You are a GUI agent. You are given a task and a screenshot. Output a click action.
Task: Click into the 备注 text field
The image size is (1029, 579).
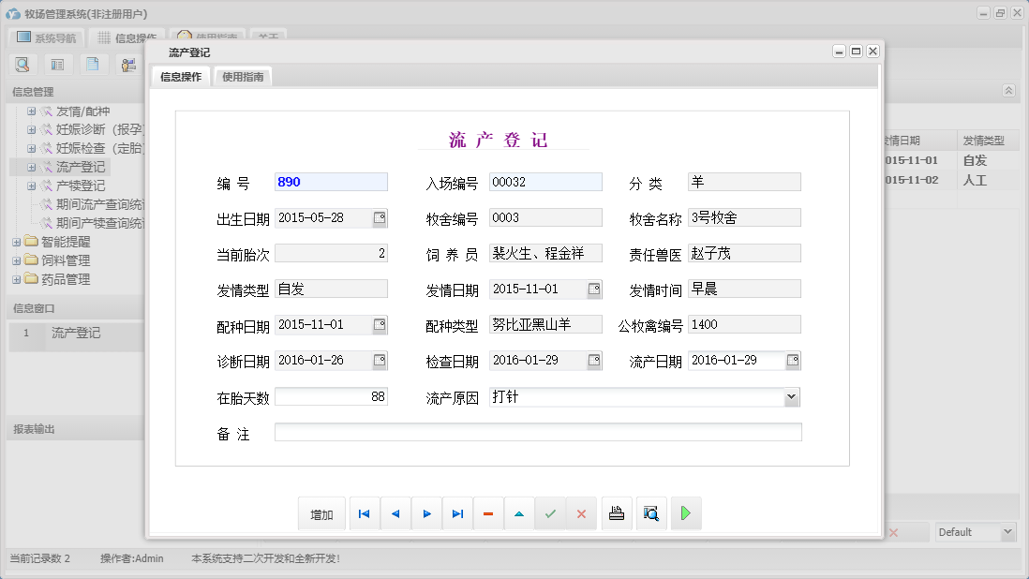point(538,432)
